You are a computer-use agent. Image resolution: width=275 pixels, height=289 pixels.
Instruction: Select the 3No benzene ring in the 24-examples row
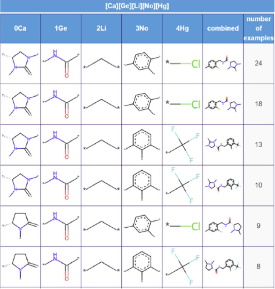(142, 63)
